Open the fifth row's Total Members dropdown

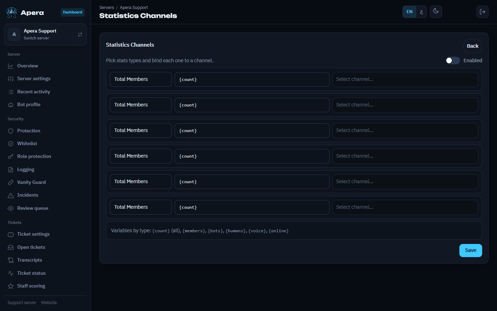coord(141,182)
